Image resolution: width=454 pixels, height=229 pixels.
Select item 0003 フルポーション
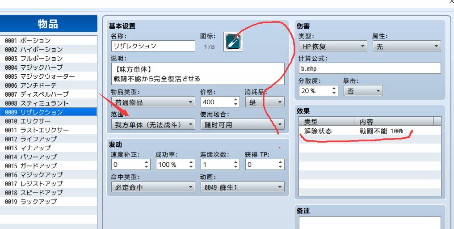click(x=49, y=59)
